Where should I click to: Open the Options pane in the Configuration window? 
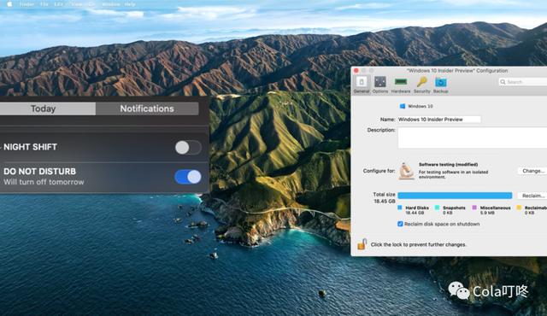[379, 85]
